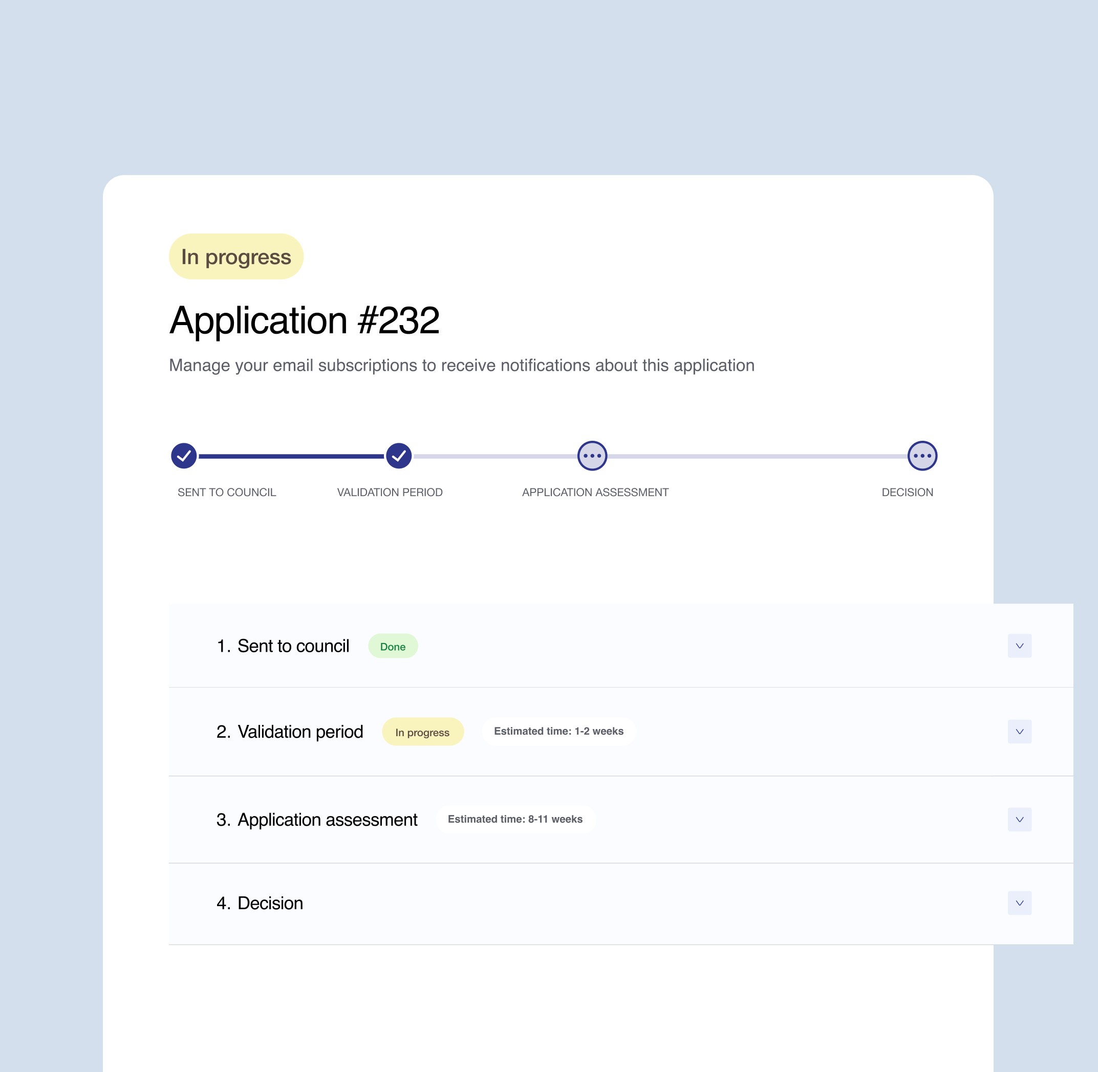
Task: Expand the Application assessment row chevron
Action: tap(1019, 819)
